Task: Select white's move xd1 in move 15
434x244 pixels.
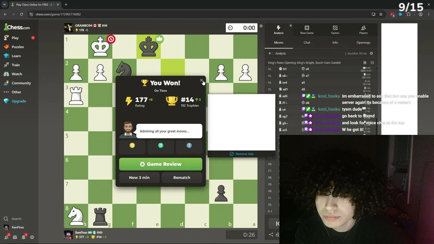Action: [x=283, y=89]
